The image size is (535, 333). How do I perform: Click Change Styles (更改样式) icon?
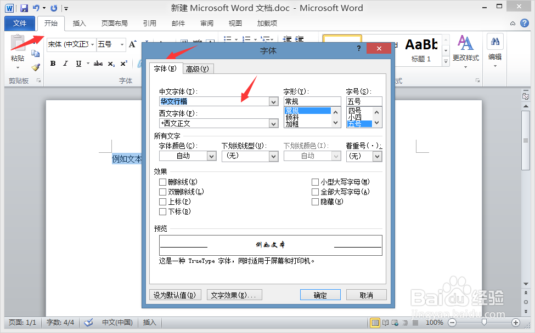pos(465,43)
